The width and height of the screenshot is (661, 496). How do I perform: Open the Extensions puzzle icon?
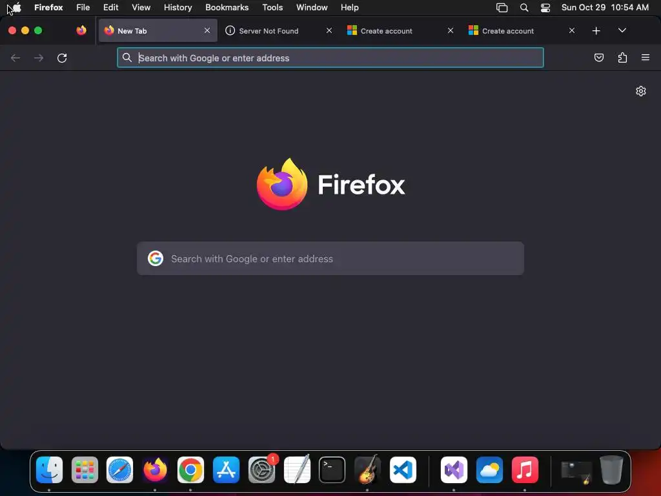622,57
